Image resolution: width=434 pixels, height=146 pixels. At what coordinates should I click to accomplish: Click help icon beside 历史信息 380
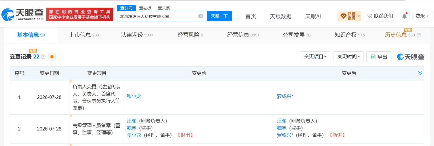coord(419,35)
